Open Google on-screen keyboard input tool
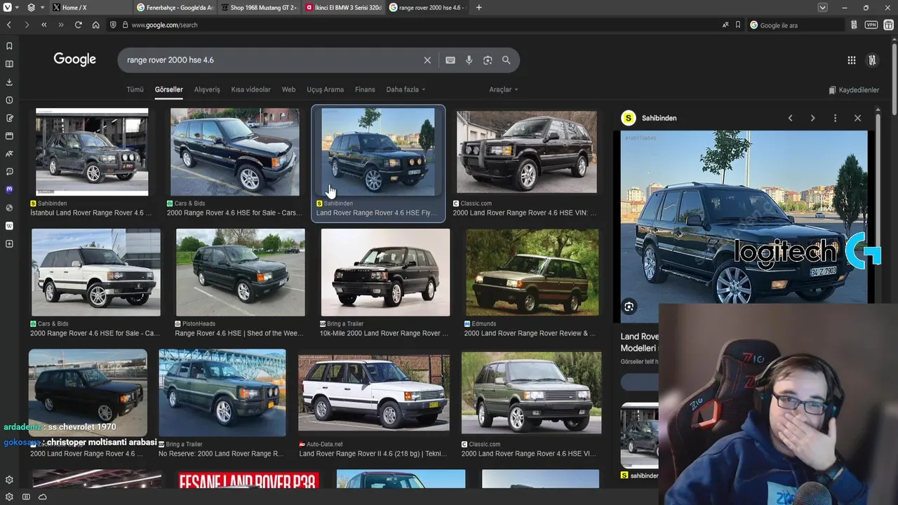898x505 pixels. (450, 60)
